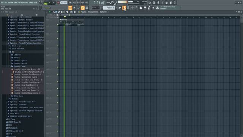The height and width of the screenshot is (137, 243).
Task: Open the playlist view icon
Action: point(120,8)
